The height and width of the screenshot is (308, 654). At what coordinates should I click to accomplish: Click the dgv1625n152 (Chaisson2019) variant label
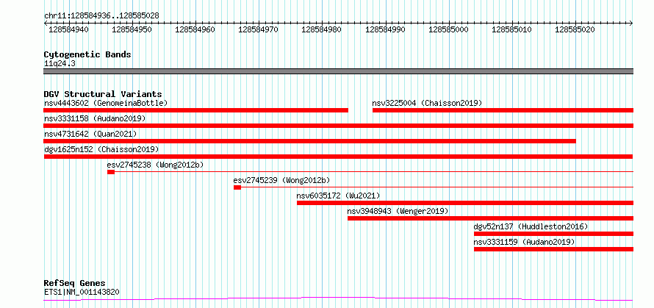click(101, 149)
